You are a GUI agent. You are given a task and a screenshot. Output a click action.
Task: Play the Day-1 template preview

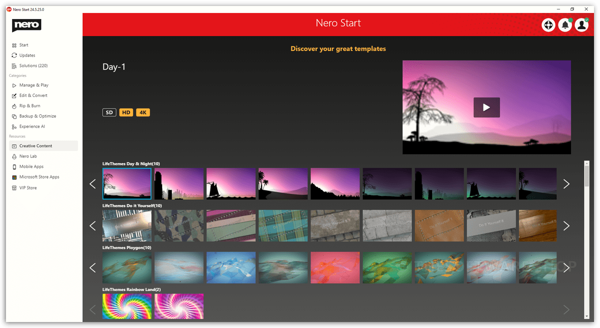[486, 107]
